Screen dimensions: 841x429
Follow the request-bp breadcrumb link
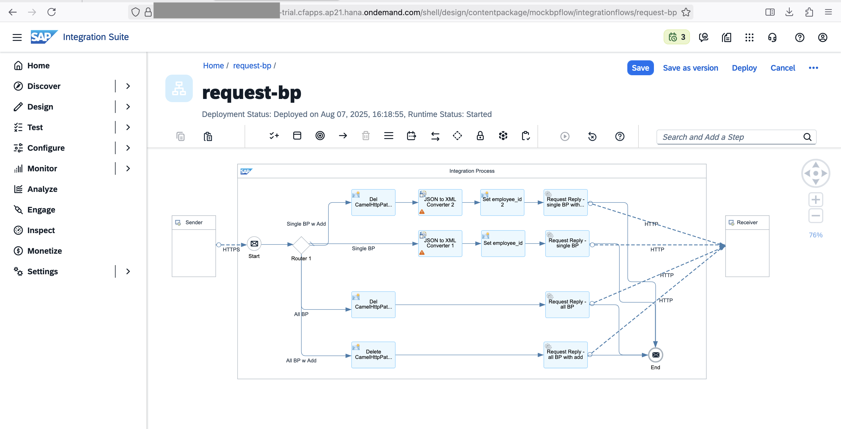(x=252, y=65)
